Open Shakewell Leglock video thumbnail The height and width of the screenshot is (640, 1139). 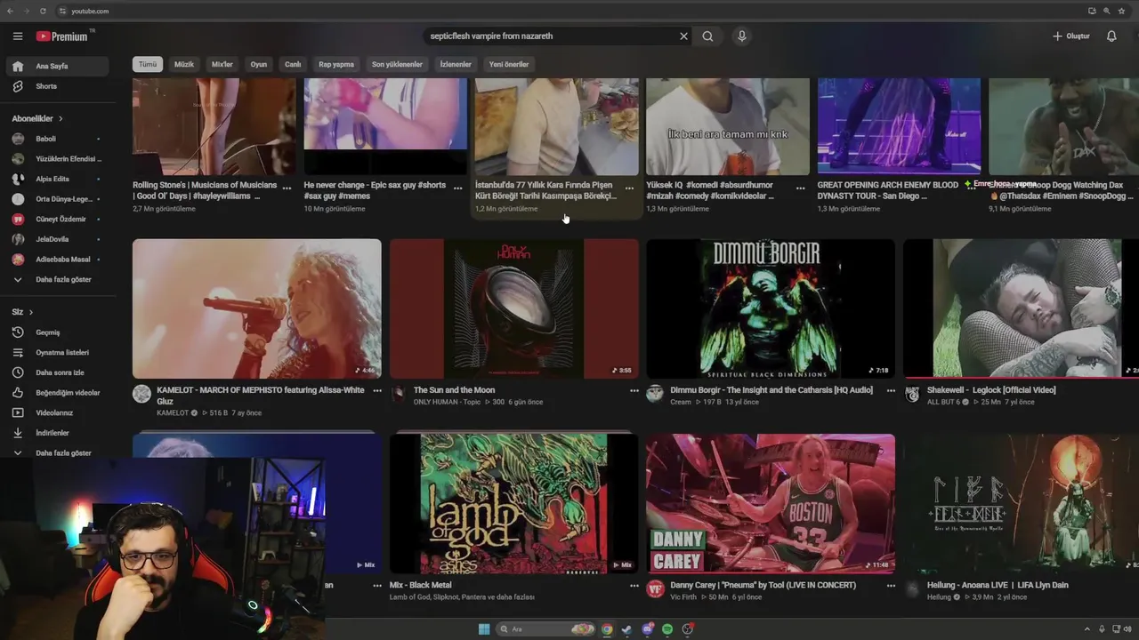(x=1021, y=308)
